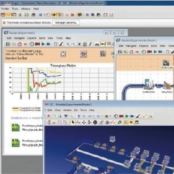
Task: Toggle the highlighted dark icon after the red X
Action: click(x=80, y=15)
